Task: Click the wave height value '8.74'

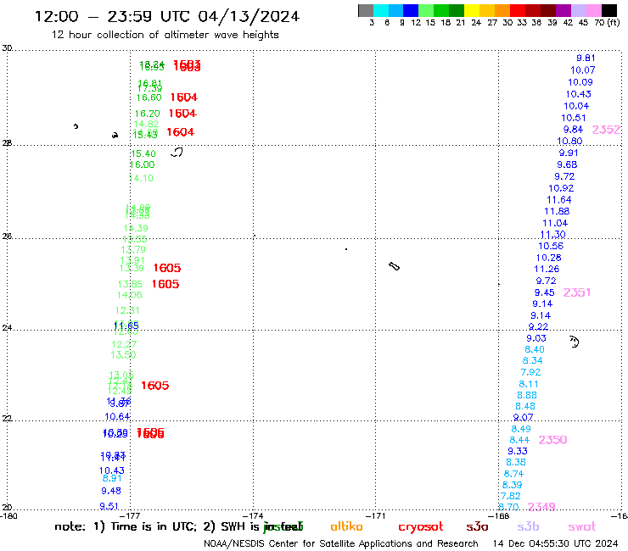Action: [x=513, y=474]
